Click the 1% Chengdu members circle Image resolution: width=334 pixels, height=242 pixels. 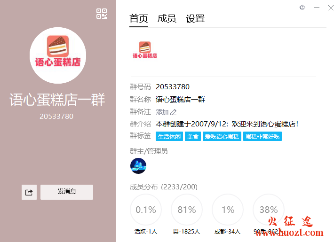coord(228,210)
